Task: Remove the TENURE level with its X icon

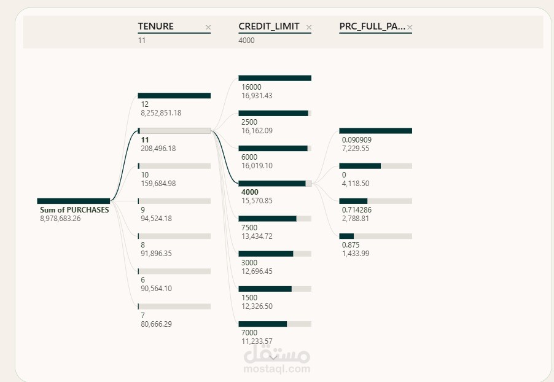Action: coord(208,27)
